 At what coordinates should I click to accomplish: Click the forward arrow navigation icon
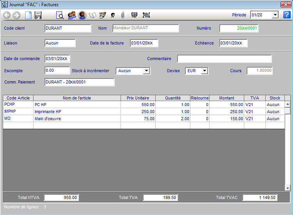(x=16, y=15)
